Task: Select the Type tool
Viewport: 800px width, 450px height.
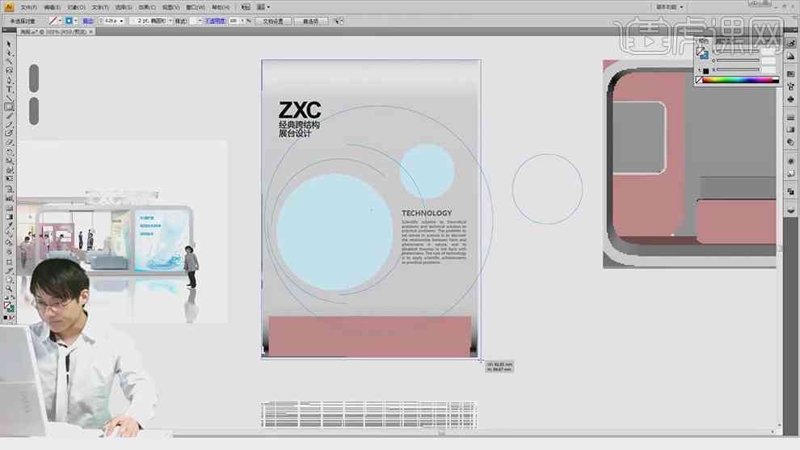Action: pyautogui.click(x=9, y=89)
